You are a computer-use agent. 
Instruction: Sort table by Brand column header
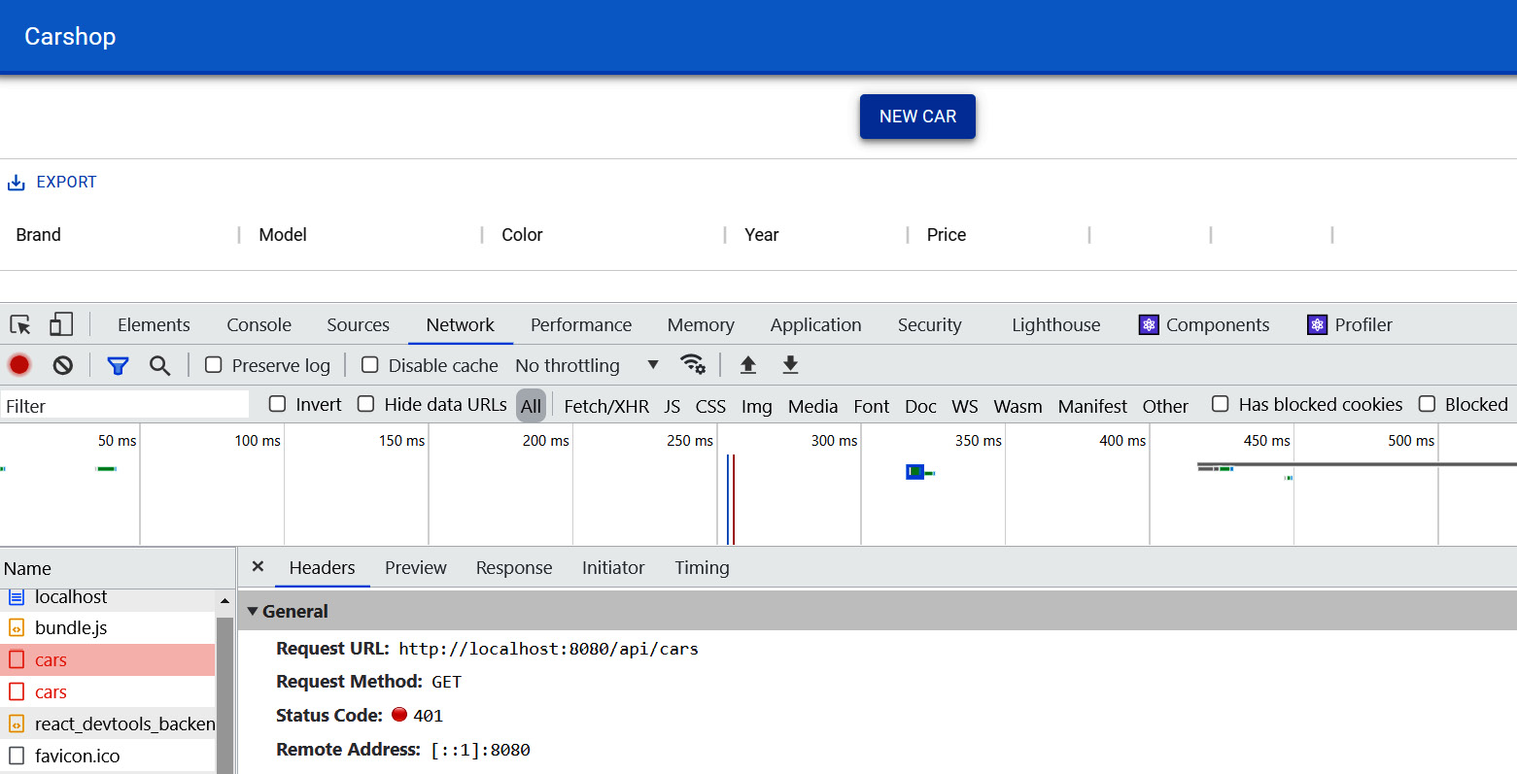(x=39, y=235)
